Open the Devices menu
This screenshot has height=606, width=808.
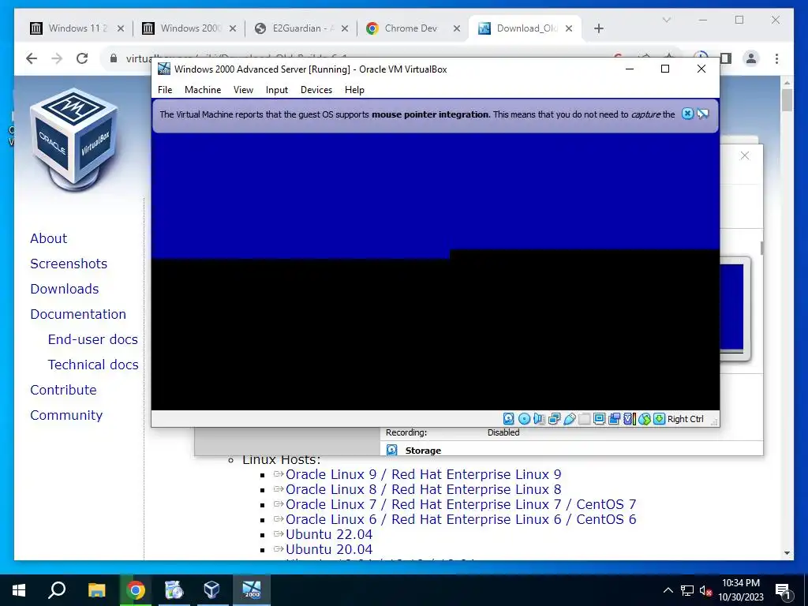tap(316, 90)
